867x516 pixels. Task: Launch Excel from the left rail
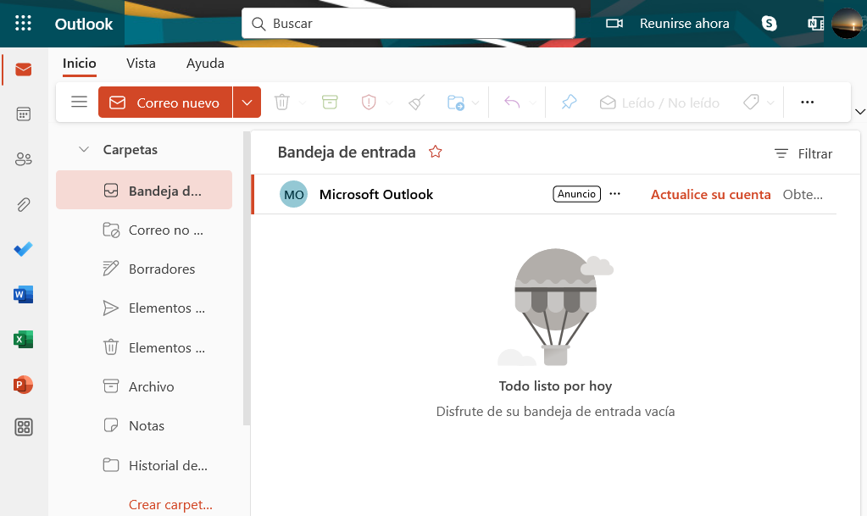[x=23, y=339]
